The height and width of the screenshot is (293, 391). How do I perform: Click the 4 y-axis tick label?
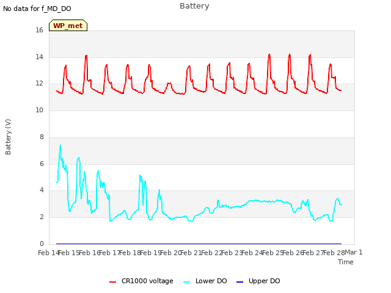(x=42, y=190)
